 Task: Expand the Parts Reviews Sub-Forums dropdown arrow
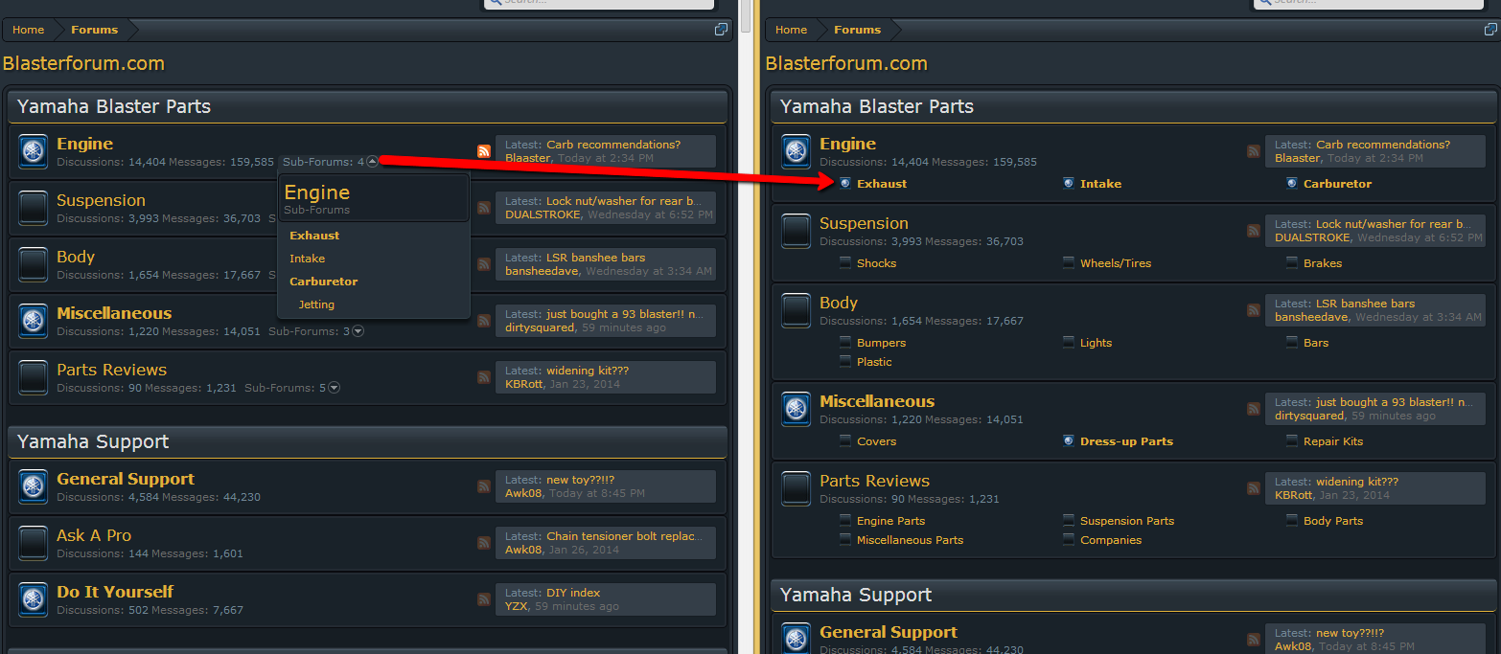tap(335, 388)
